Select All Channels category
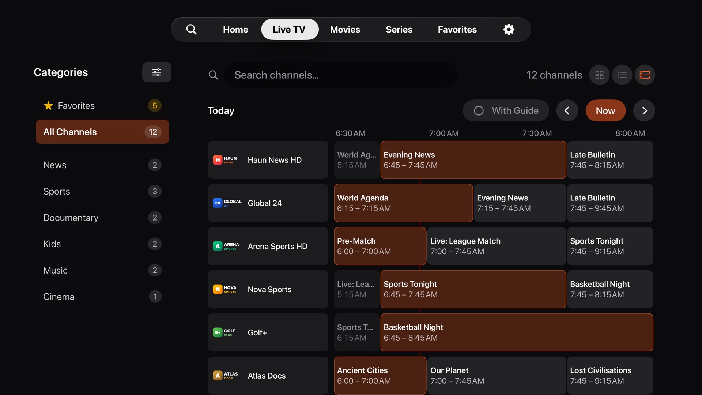This screenshot has width=702, height=395. (102, 132)
